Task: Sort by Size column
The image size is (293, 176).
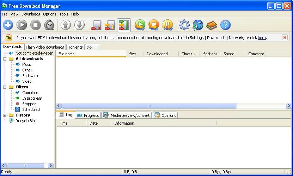Action: (x=135, y=54)
